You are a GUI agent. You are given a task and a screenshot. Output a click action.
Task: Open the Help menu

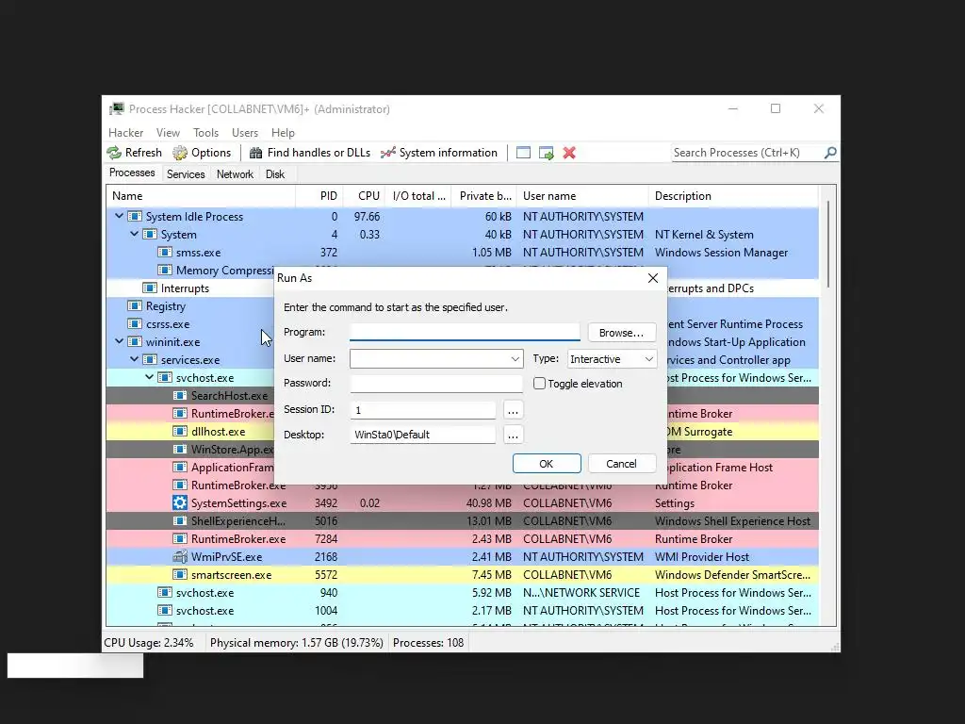click(x=283, y=133)
